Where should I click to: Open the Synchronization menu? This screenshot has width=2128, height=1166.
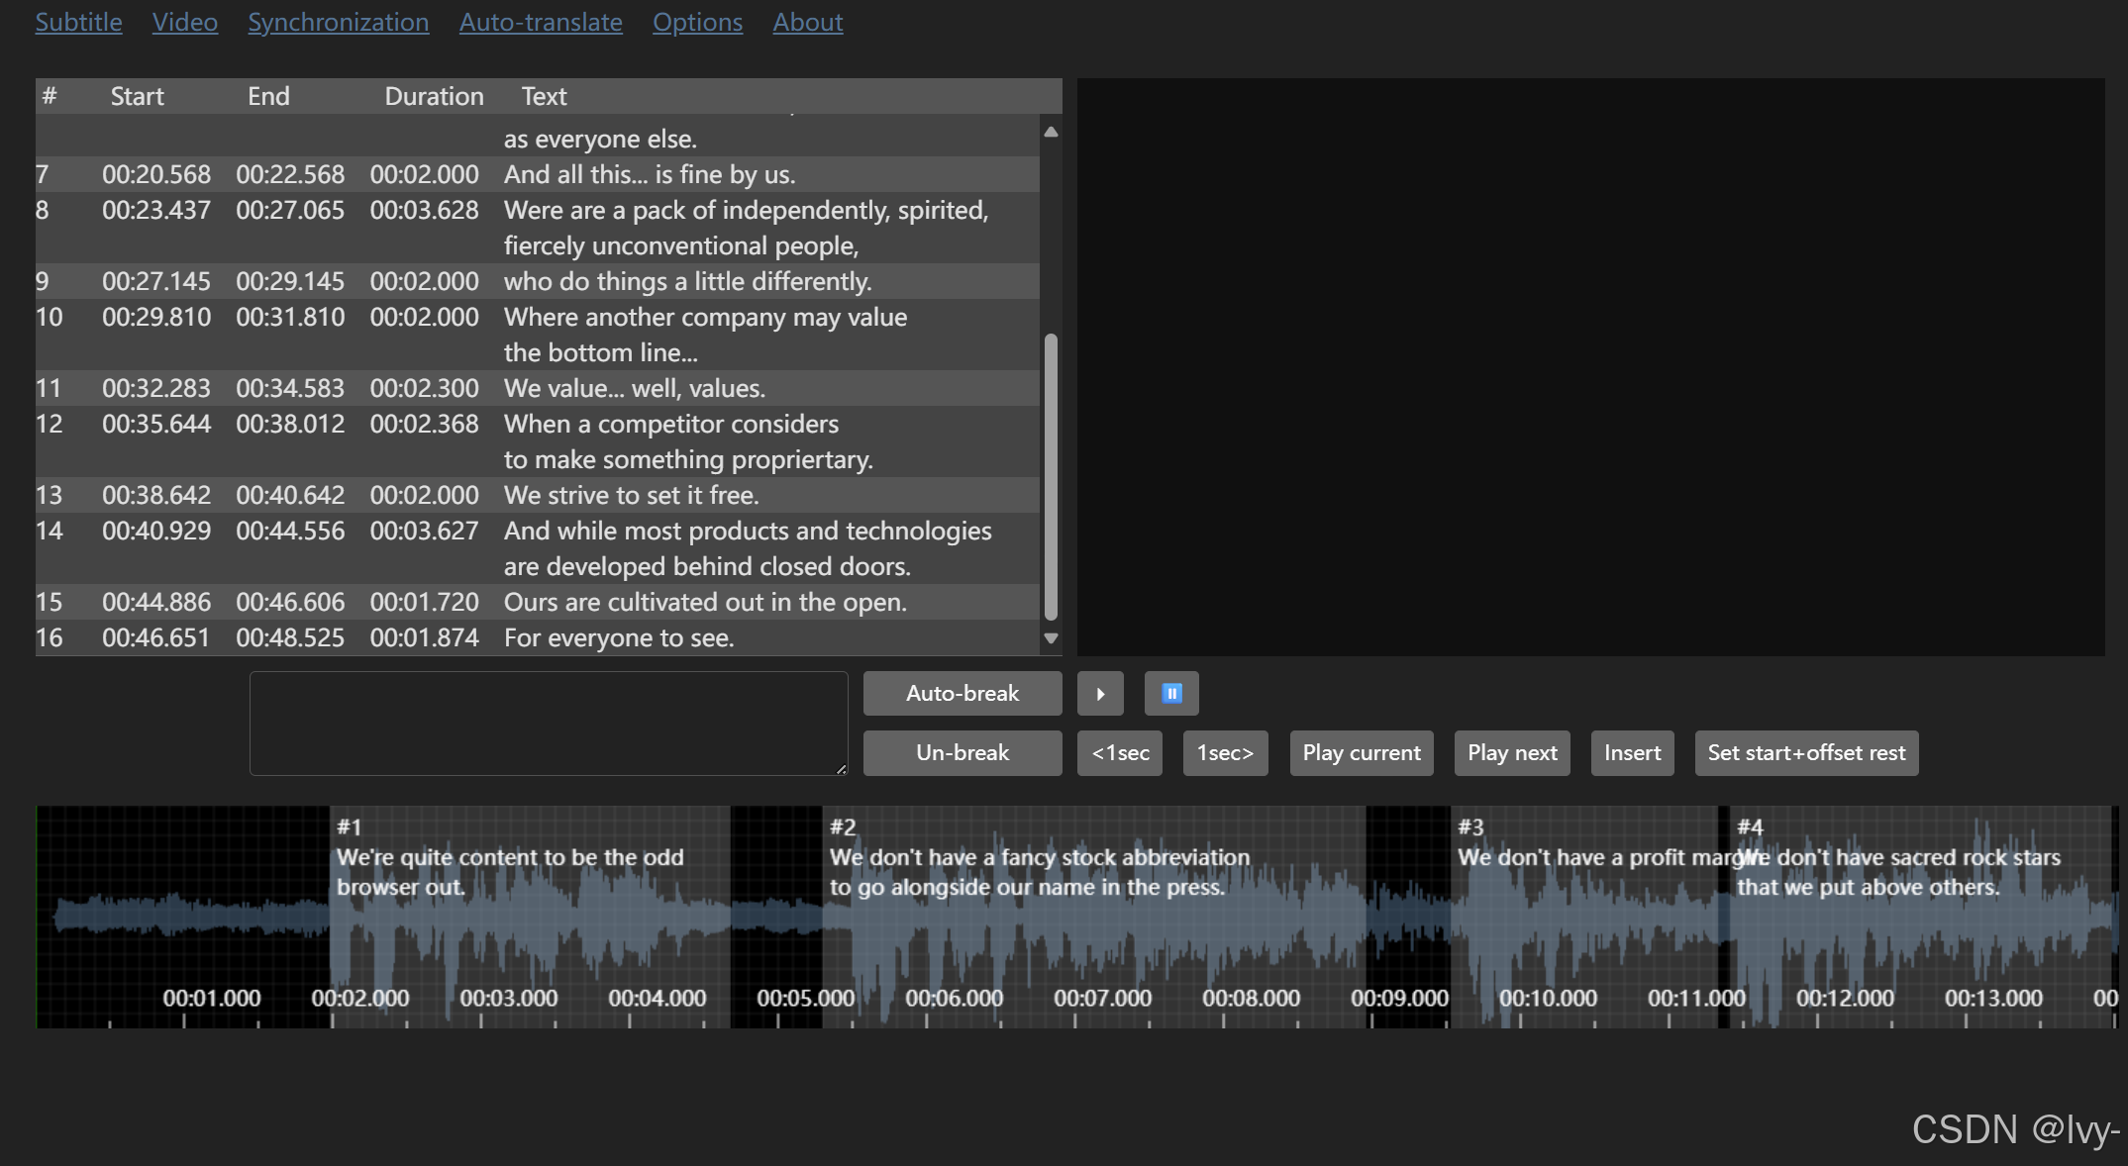[338, 22]
